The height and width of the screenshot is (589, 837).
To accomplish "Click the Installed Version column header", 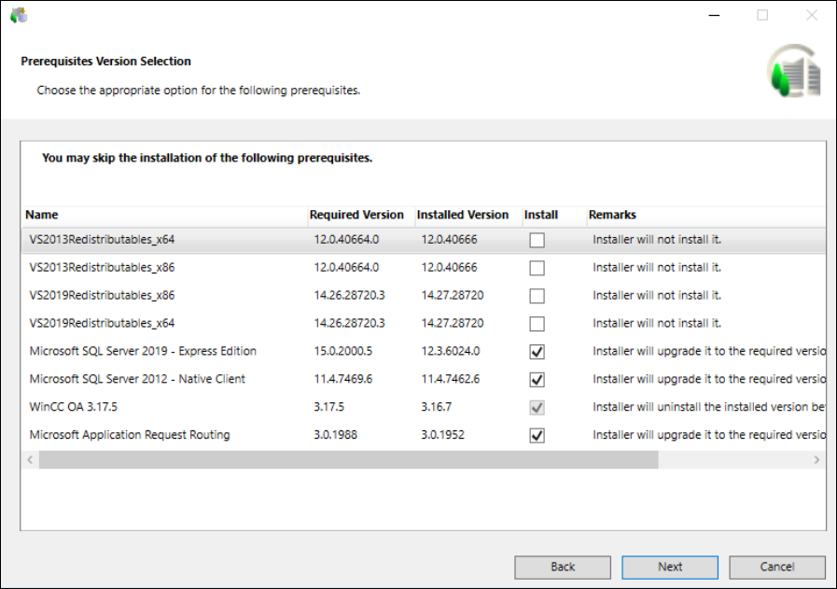I will (x=463, y=215).
